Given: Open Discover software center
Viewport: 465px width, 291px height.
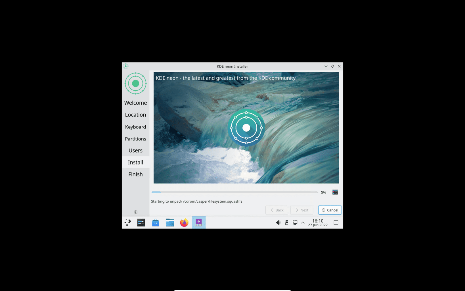Looking at the screenshot, I should pyautogui.click(x=156, y=223).
